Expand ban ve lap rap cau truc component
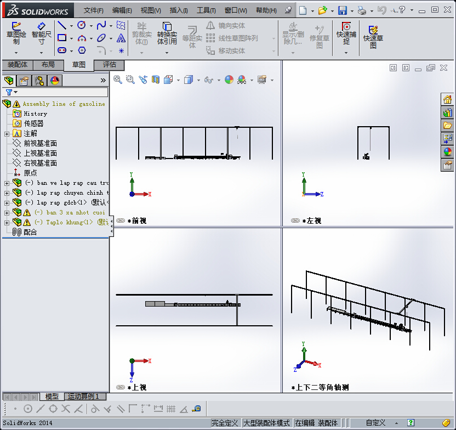The height and width of the screenshot is (430, 456). point(7,183)
